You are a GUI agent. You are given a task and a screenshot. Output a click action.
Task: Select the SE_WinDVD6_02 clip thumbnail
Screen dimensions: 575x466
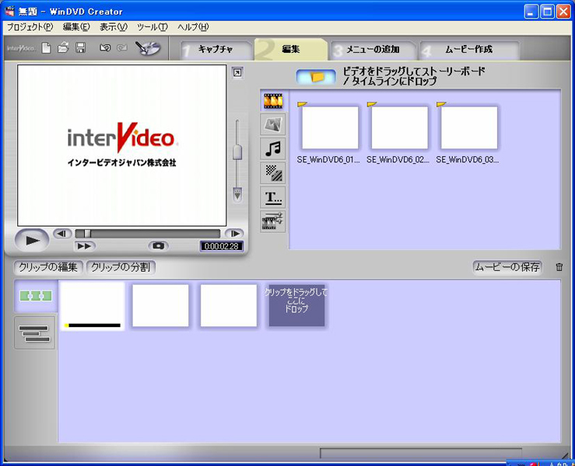pyautogui.click(x=399, y=127)
